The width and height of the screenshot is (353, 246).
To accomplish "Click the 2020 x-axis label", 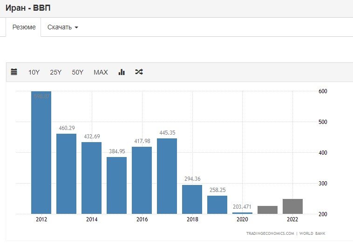I will [x=242, y=219].
